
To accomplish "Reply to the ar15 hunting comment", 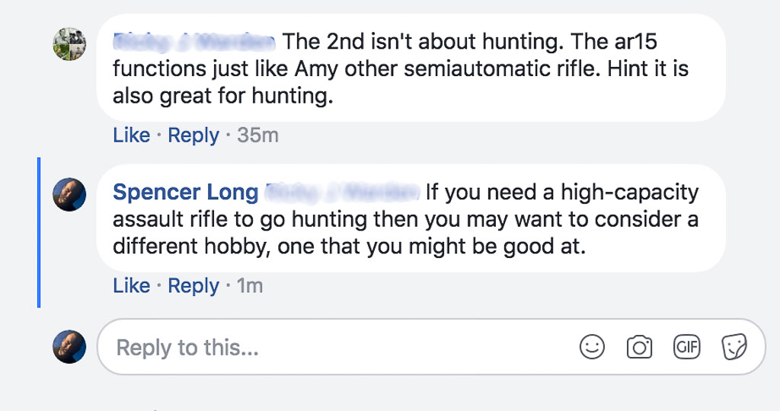I will point(193,135).
